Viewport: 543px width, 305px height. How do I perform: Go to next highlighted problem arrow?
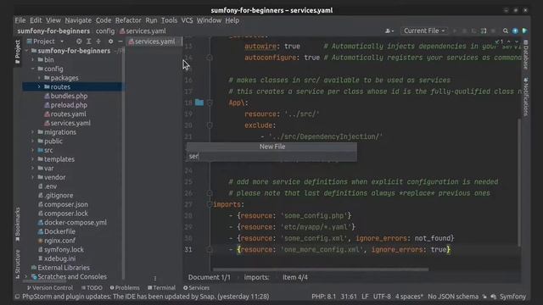[x=517, y=42]
